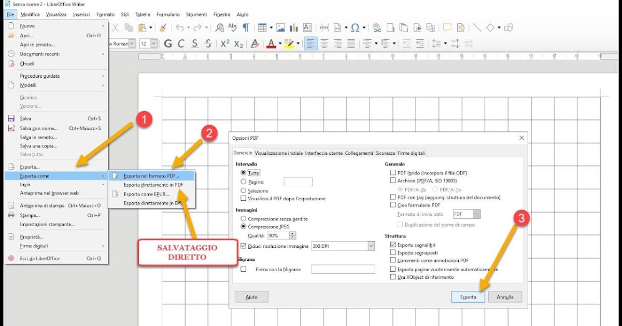Run the spellcheck Abc icon
Image resolution: width=622 pixels, height=326 pixels.
click(233, 28)
